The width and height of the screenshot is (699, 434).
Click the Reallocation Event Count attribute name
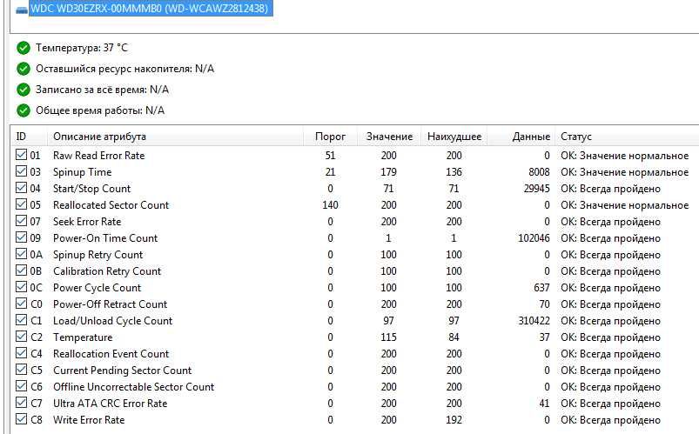111,353
